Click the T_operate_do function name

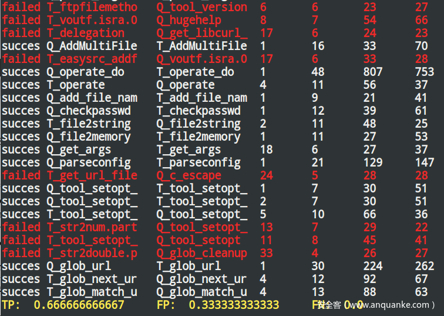(x=196, y=72)
